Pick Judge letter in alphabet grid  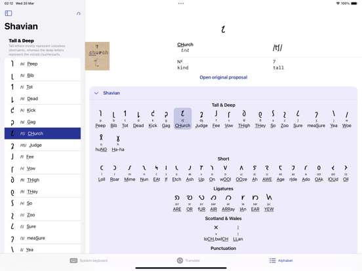point(201,119)
